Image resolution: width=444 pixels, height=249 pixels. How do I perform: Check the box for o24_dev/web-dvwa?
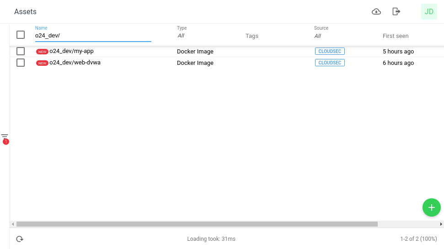coord(21,63)
